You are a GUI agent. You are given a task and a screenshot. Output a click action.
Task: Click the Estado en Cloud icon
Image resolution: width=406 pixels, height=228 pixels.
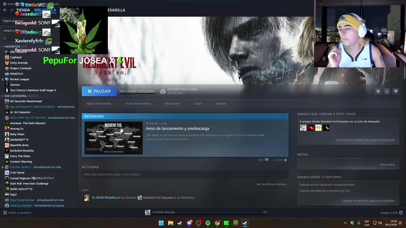pyautogui.click(x=163, y=91)
